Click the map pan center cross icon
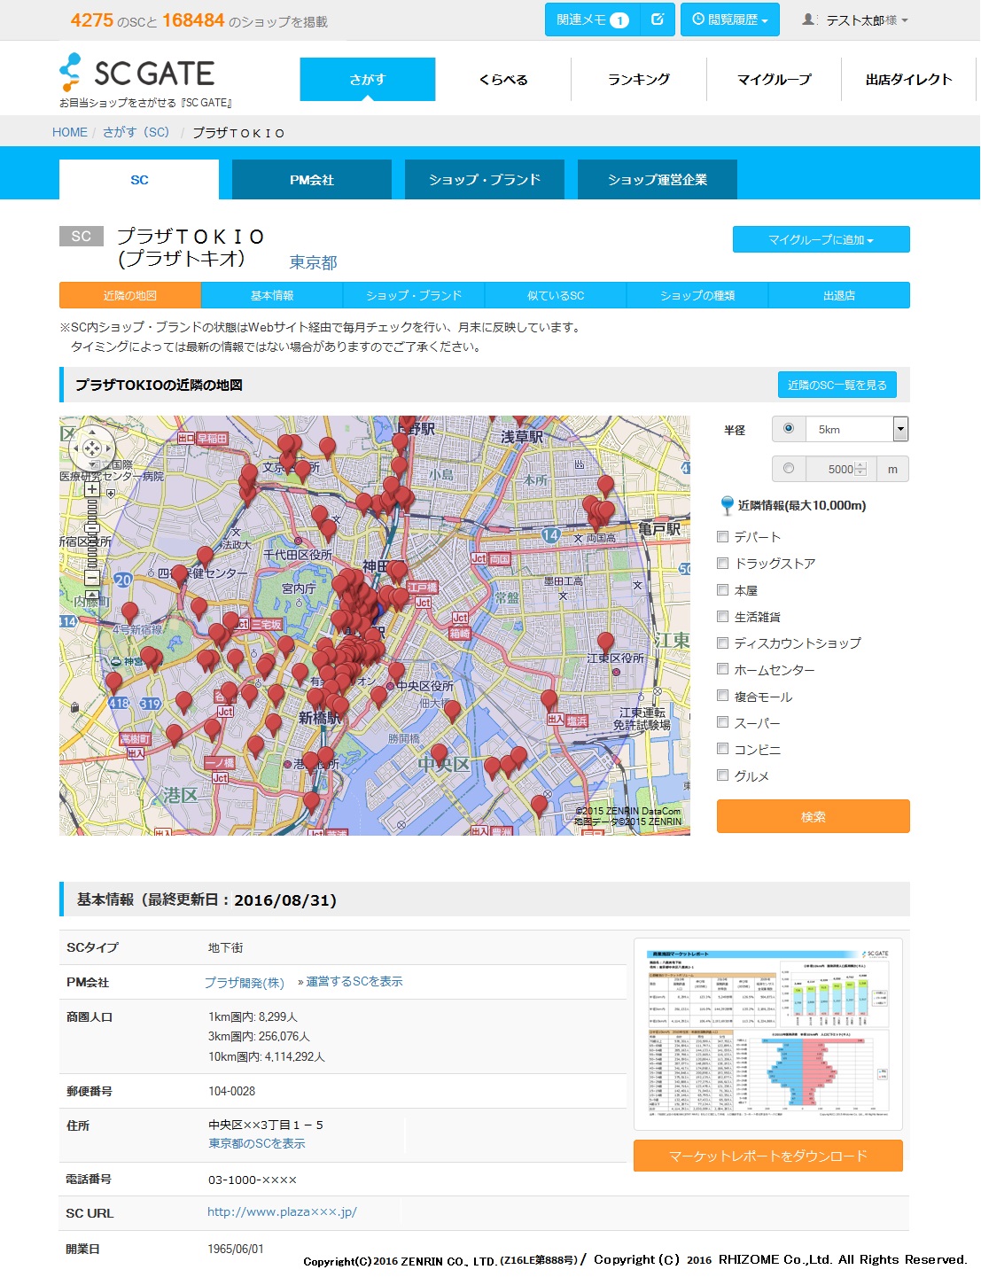Screen dimensions: 981x1285 (92, 448)
